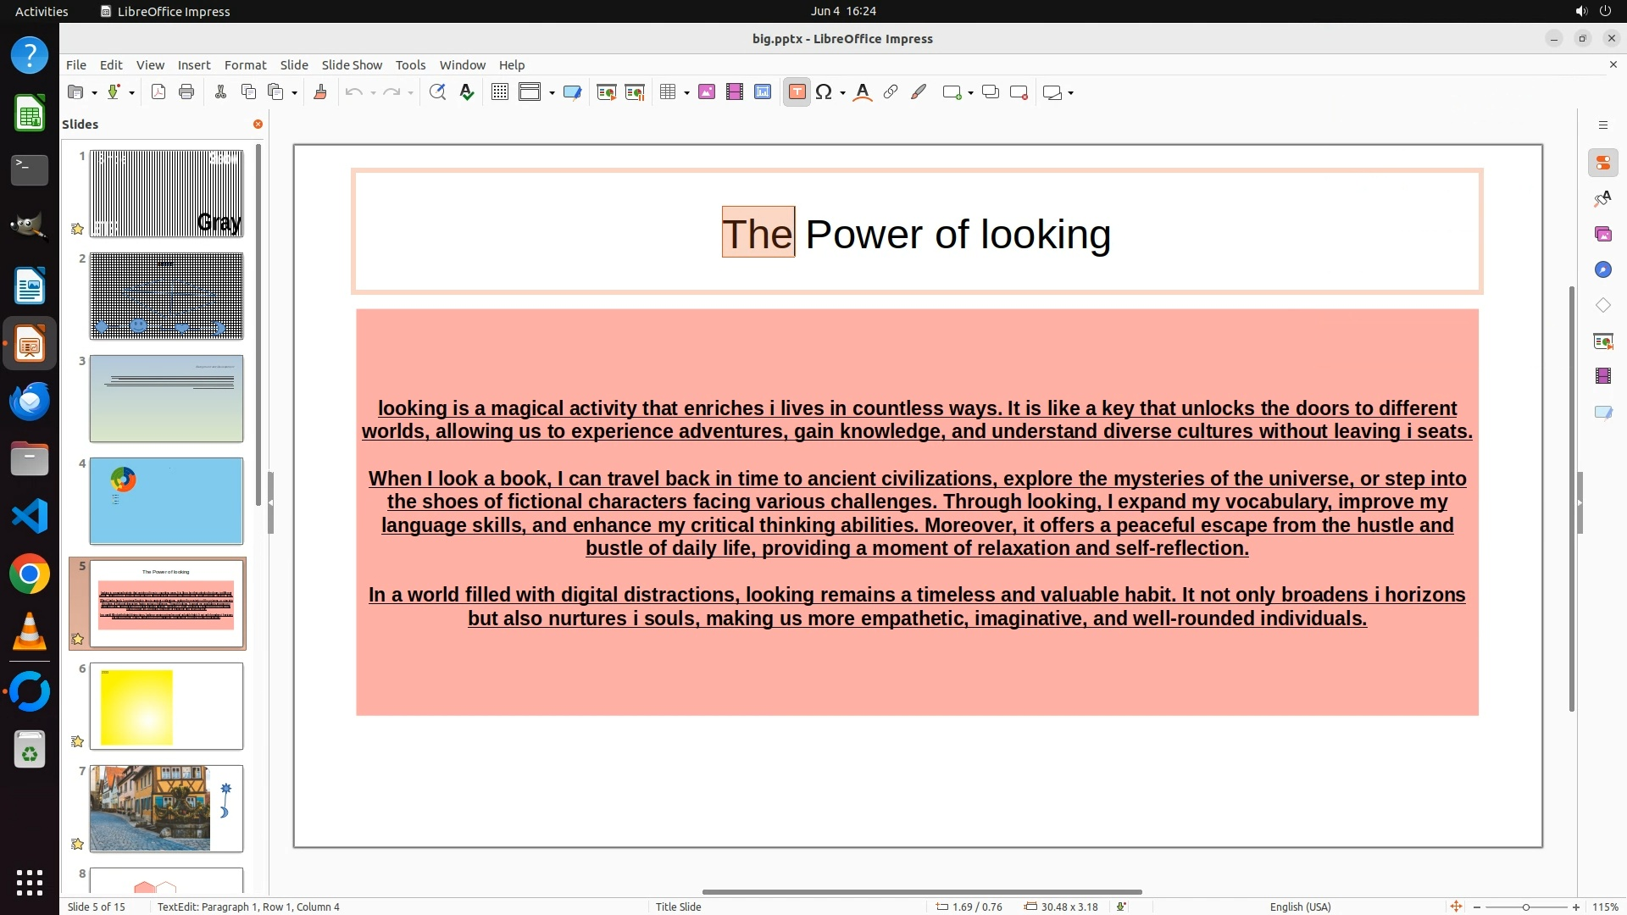
Task: Click the Print icon in toolbar
Action: [186, 92]
